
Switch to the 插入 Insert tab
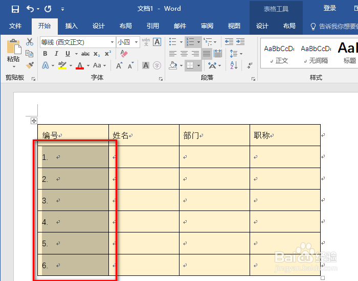[72, 26]
